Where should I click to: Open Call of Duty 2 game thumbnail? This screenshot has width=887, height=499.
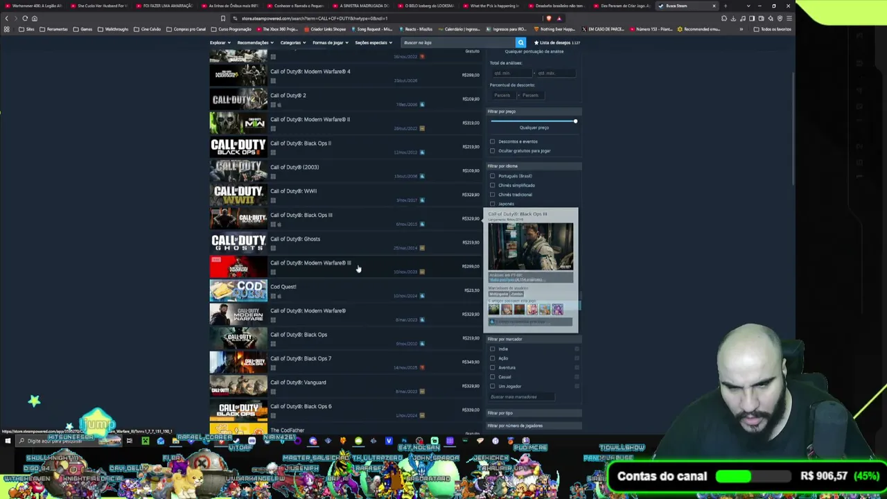point(238,99)
